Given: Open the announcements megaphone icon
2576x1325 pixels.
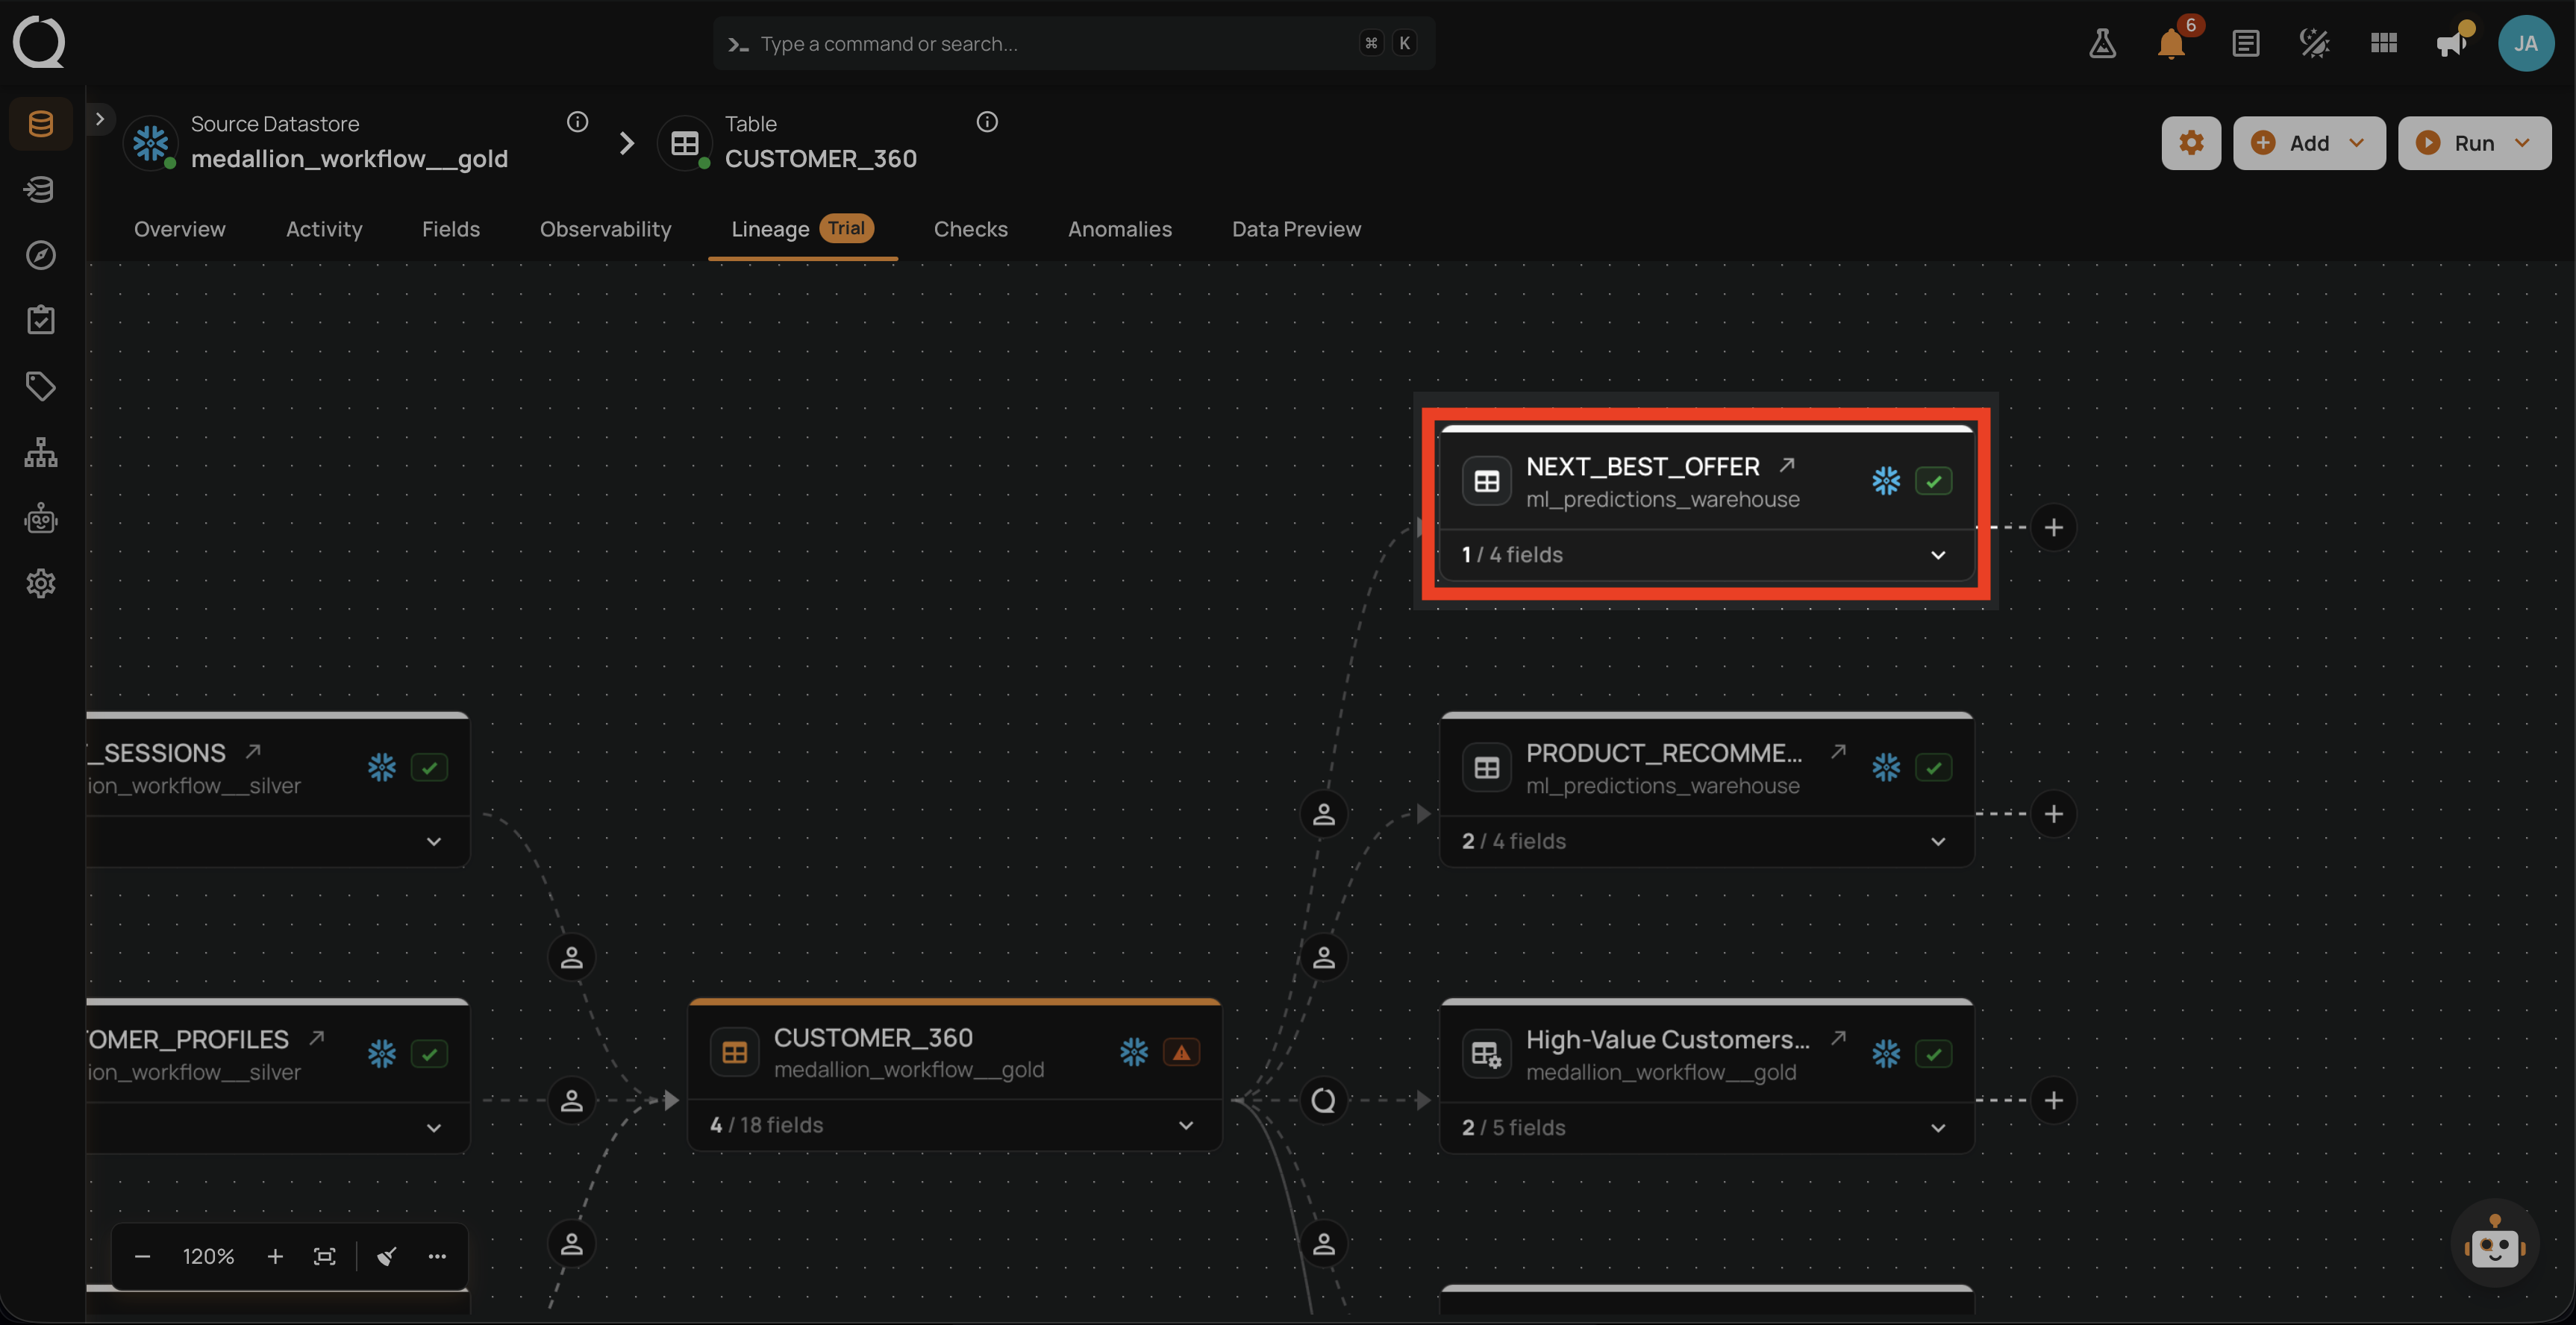Looking at the screenshot, I should [x=2453, y=43].
